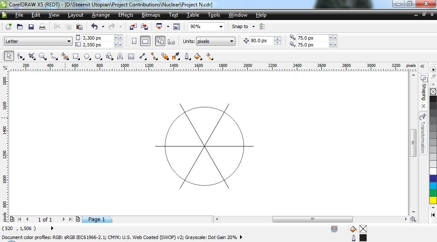Select the Fill bucket tool

pyautogui.click(x=198, y=56)
